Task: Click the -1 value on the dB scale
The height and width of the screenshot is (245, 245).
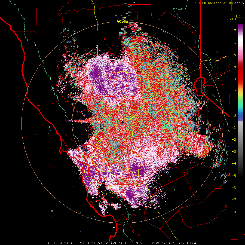Action: 234,127
